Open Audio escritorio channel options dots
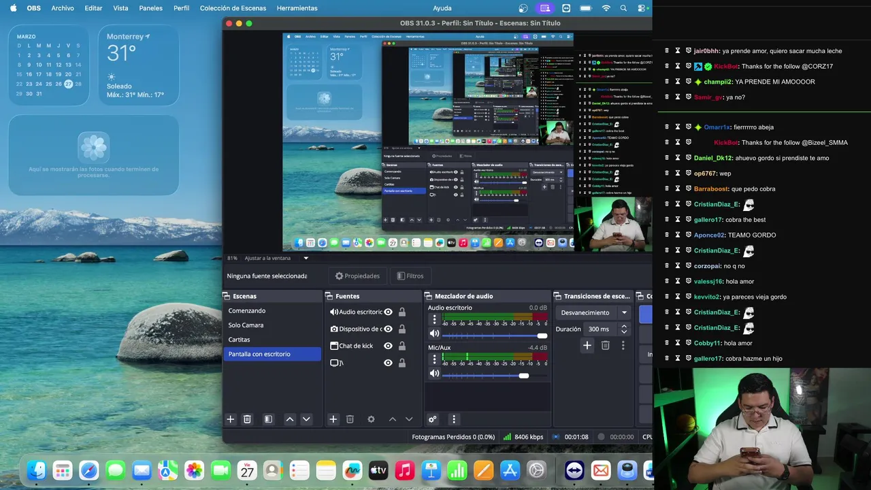The height and width of the screenshot is (490, 871). 434,320
